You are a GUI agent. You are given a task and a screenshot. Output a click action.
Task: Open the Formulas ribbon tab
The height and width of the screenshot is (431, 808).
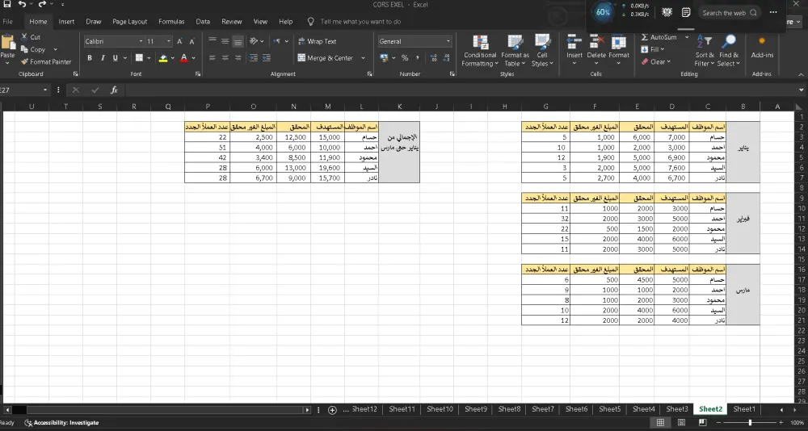pos(171,22)
